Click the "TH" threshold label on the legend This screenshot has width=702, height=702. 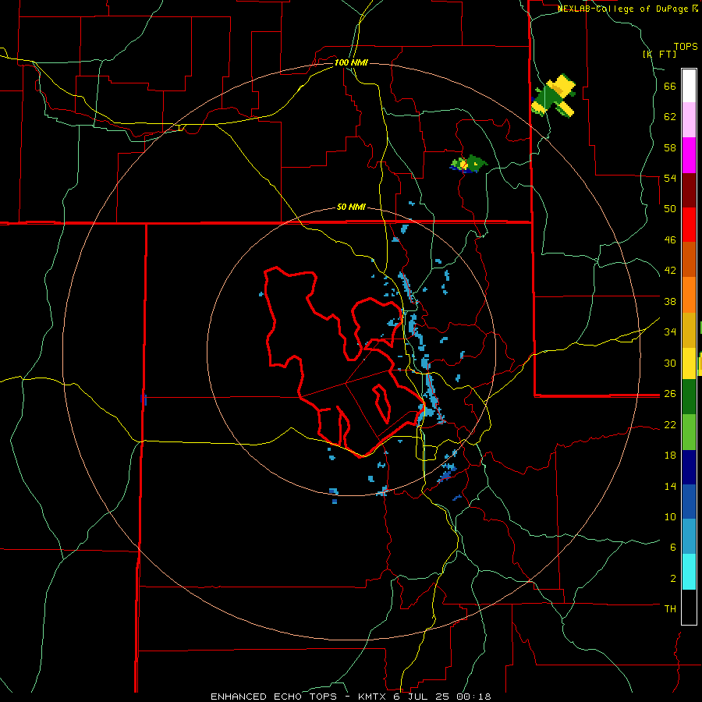pos(670,608)
